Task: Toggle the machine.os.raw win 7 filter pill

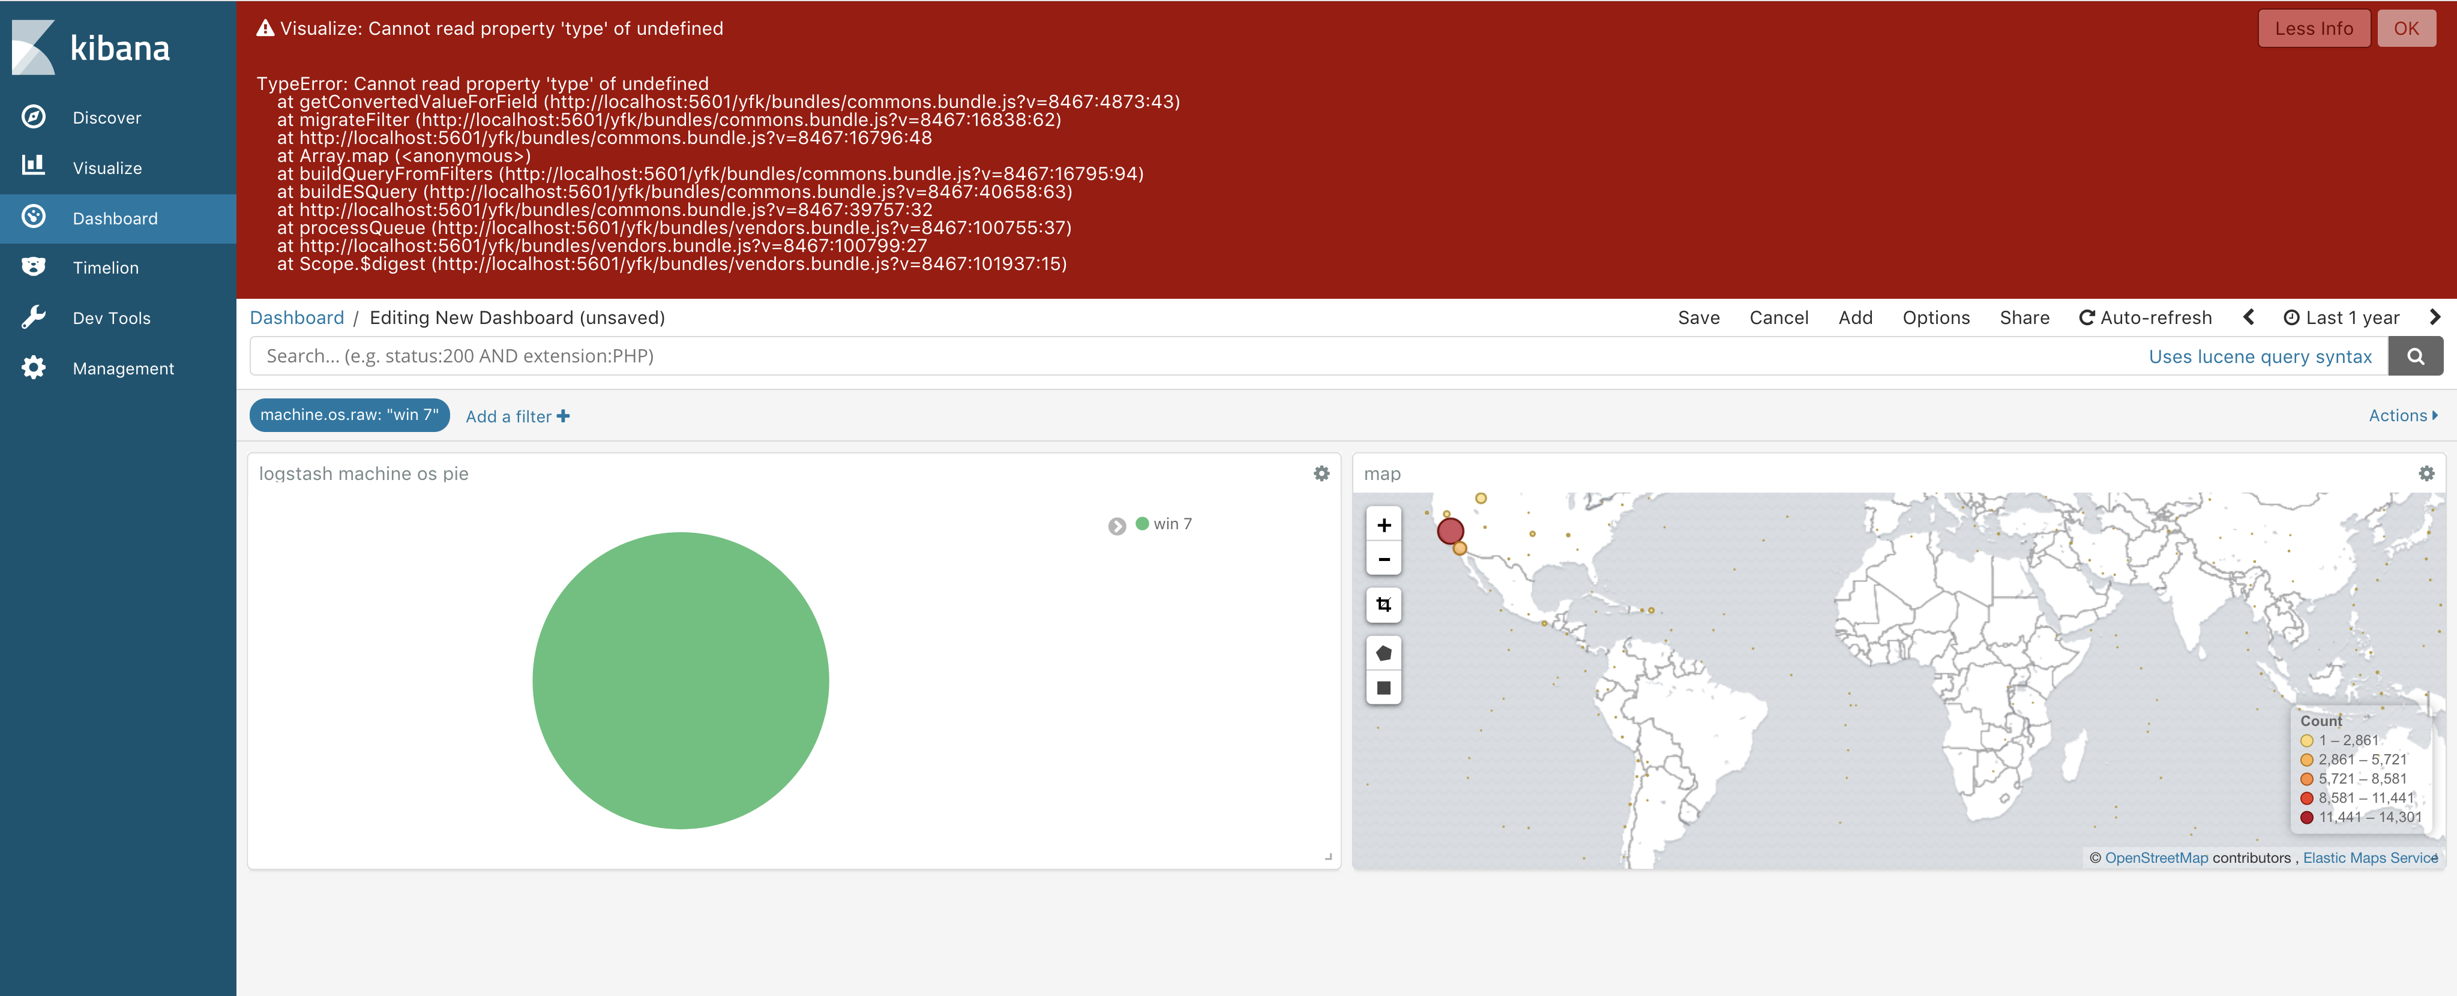Action: coord(349,415)
